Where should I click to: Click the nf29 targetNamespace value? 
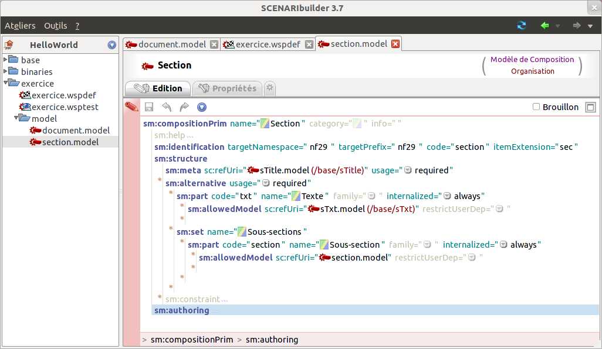pos(319,147)
